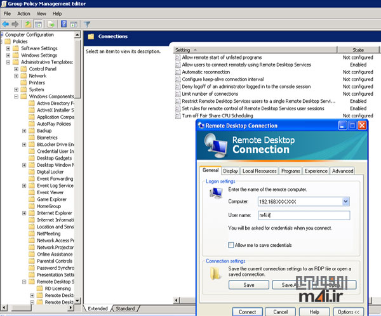Click the folder icon in Connection settings
This screenshot has width=381, height=316.
point(215,273)
